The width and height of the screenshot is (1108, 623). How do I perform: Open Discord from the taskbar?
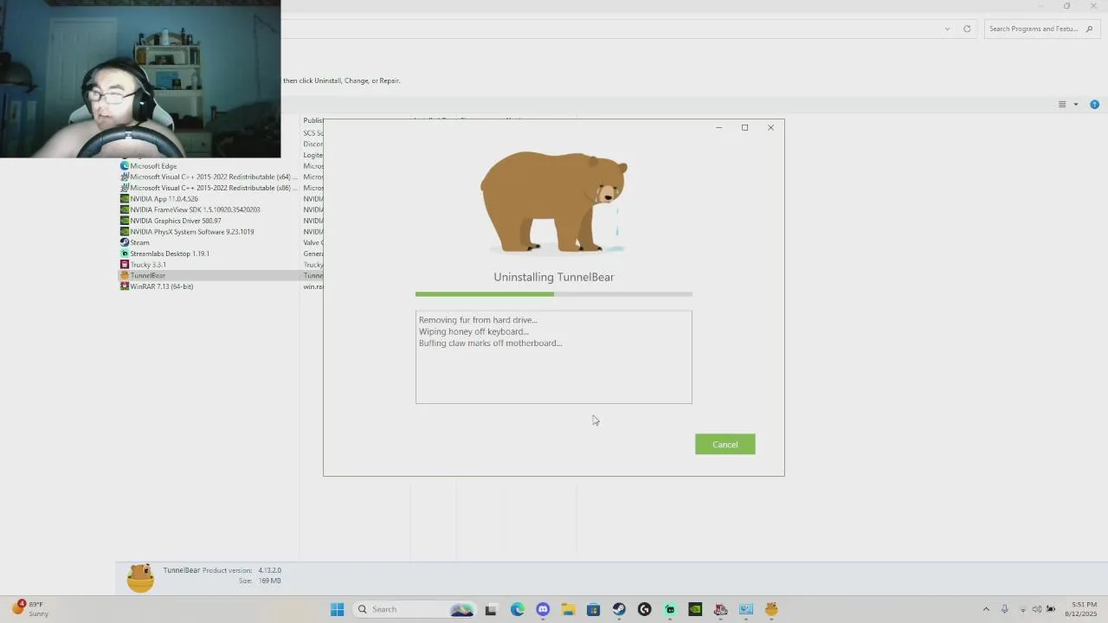[x=543, y=609]
